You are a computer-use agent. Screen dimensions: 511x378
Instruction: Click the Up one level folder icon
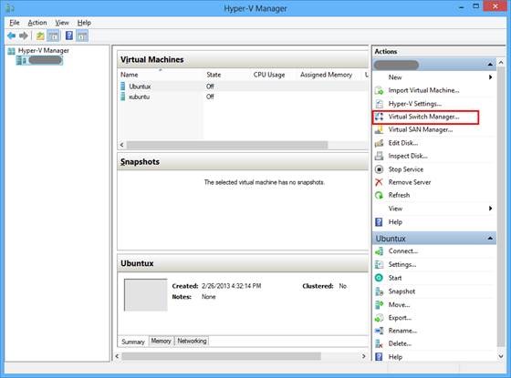pyautogui.click(x=40, y=36)
